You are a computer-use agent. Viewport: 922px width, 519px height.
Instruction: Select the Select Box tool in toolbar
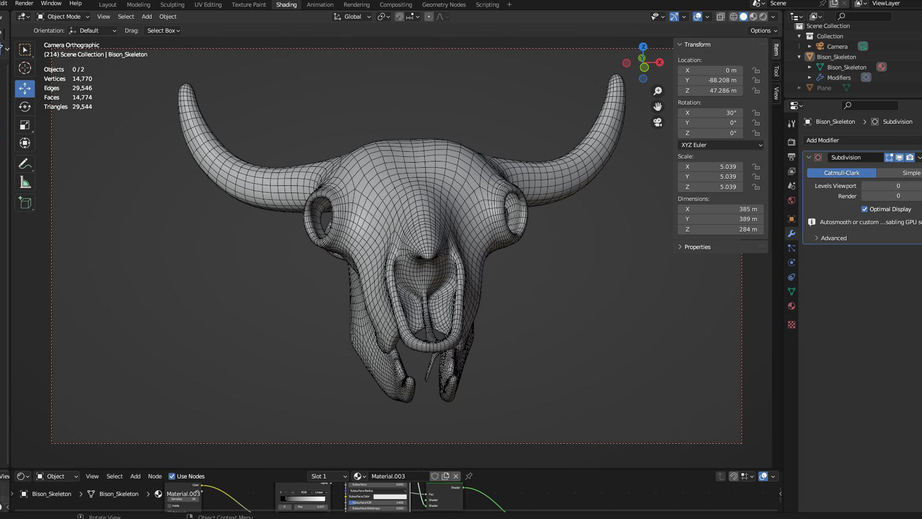coord(25,50)
